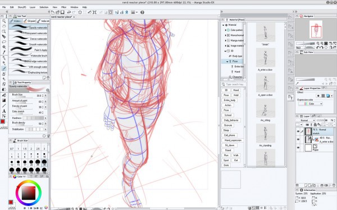The image size is (337, 210).
Task: Filter poses by the Sleep tag
Action: [226, 130]
